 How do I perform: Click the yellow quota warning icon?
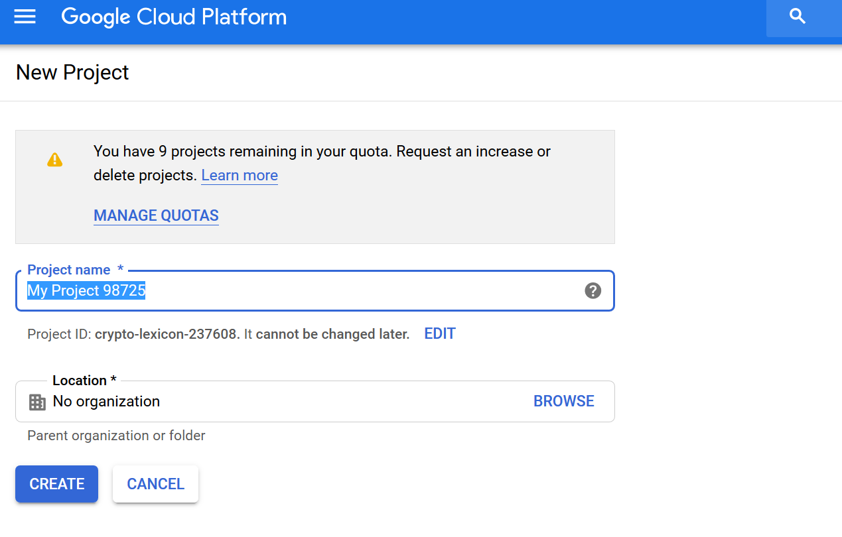[54, 160]
